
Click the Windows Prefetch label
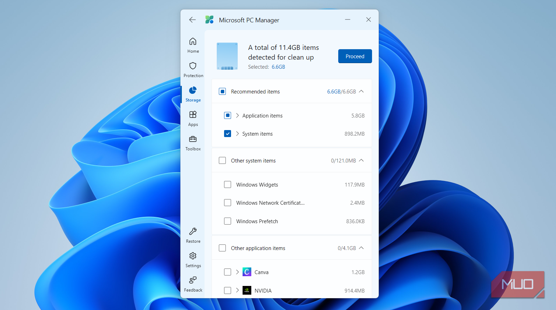point(257,221)
